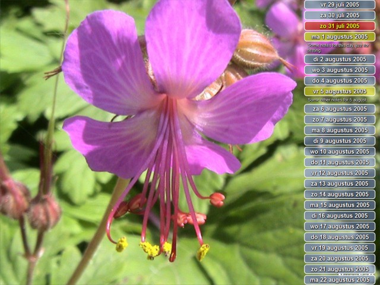380x285 pixels.
Task: Click the note 'Some other notes for 5 august'
Action: point(337,100)
